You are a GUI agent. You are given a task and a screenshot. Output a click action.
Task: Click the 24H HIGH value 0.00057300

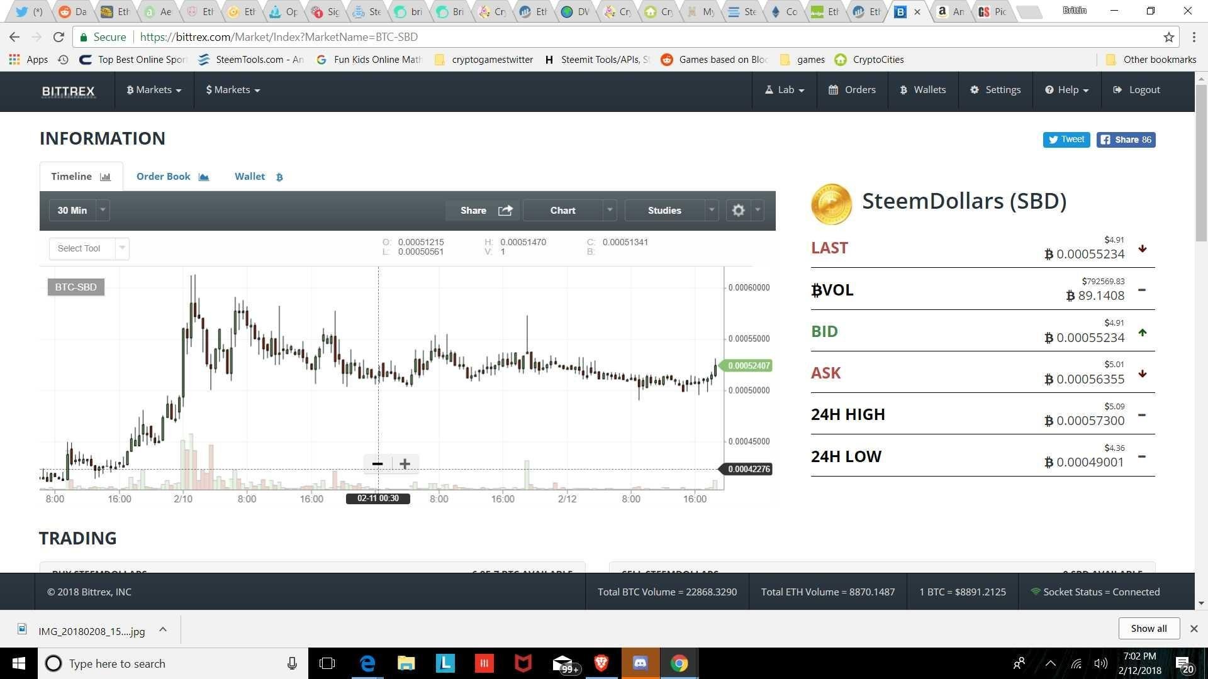[1085, 421]
